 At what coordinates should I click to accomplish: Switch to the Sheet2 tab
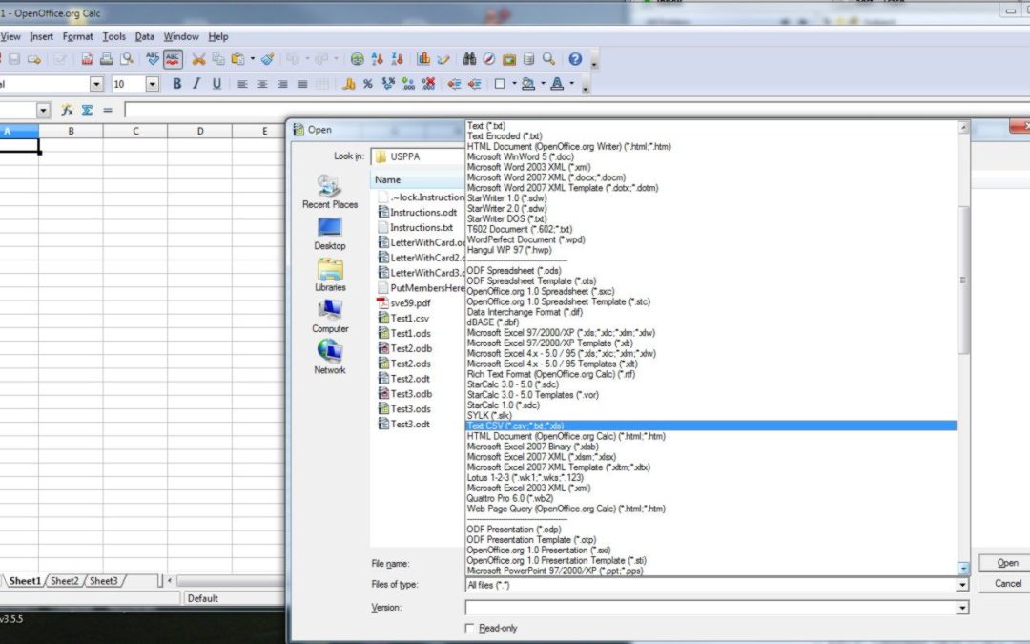pyautogui.click(x=65, y=580)
